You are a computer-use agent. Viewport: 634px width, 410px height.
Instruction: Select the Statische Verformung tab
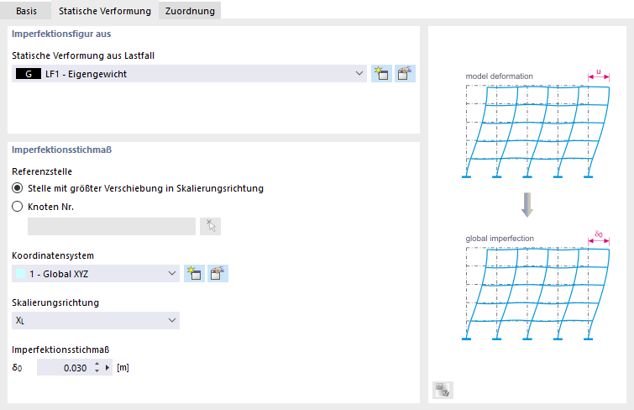105,10
